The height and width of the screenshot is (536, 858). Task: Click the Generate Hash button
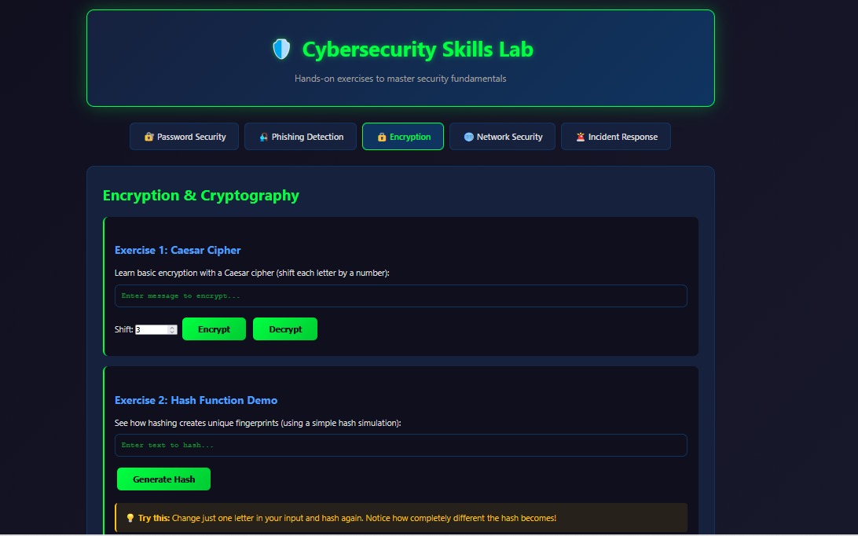[x=163, y=479]
